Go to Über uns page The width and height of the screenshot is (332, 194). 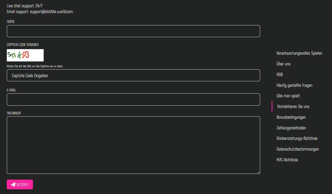[283, 64]
